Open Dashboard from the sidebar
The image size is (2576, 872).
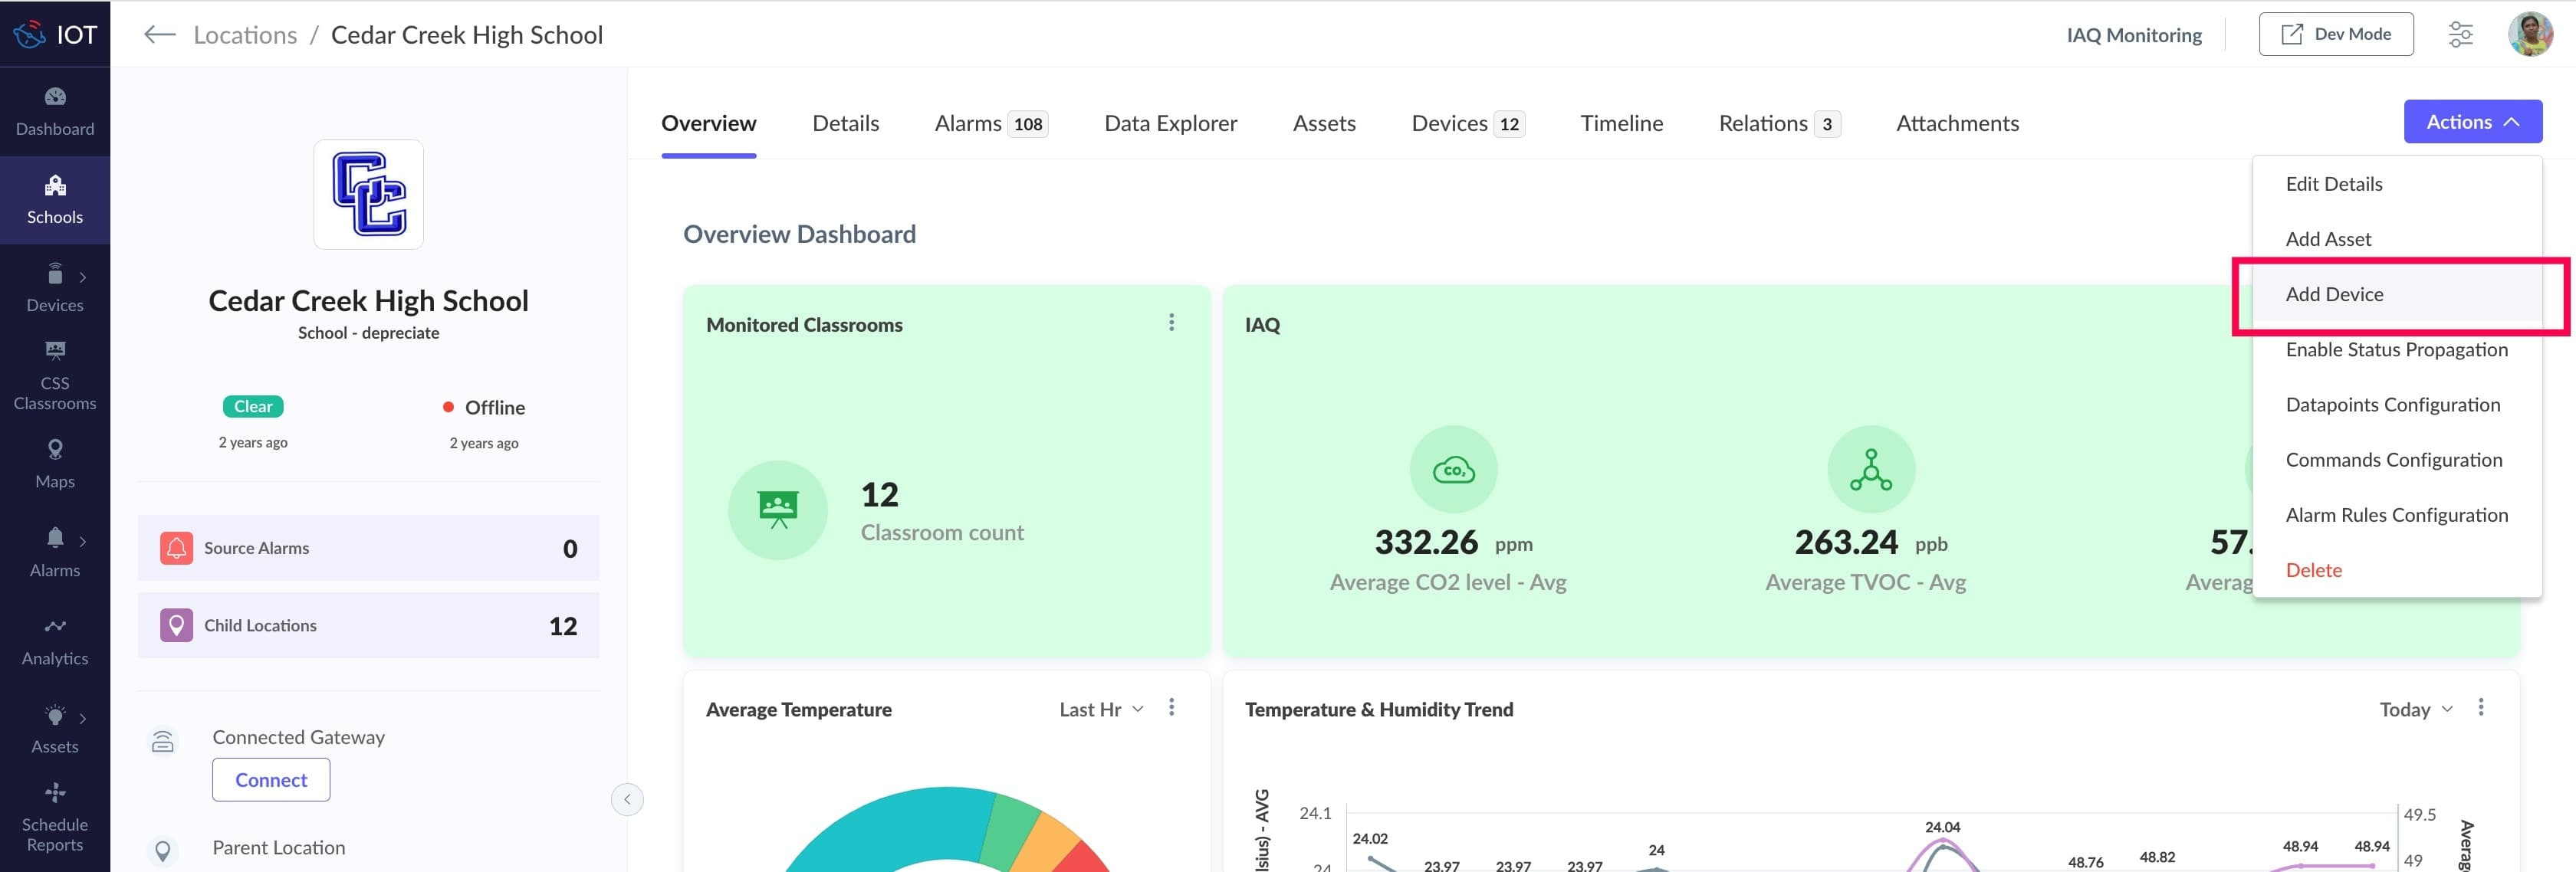tap(55, 111)
